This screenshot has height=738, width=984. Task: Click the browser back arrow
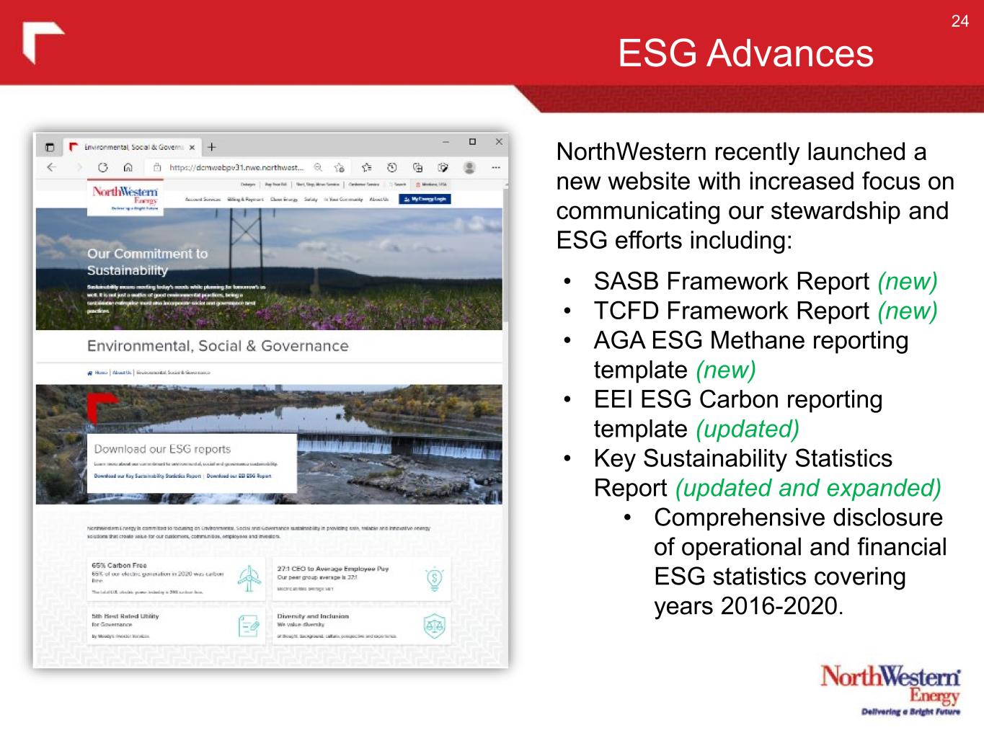[51, 167]
